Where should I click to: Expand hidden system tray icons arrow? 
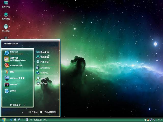tap(145, 120)
